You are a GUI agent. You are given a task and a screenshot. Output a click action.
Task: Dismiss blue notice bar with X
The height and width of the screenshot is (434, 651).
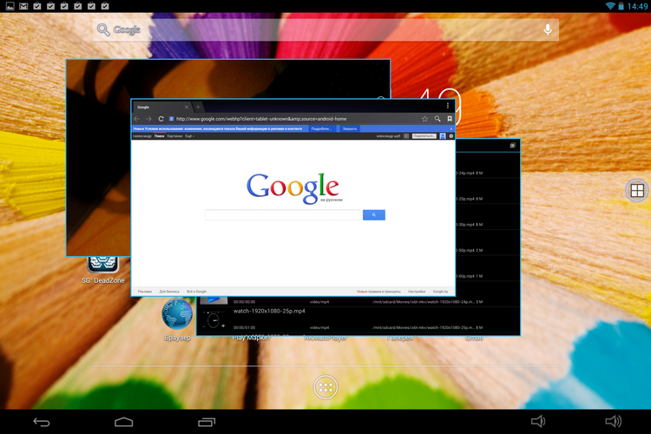tap(451, 128)
